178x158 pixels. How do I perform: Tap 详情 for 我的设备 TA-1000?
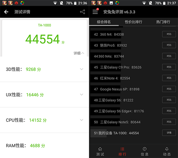tap(169, 133)
